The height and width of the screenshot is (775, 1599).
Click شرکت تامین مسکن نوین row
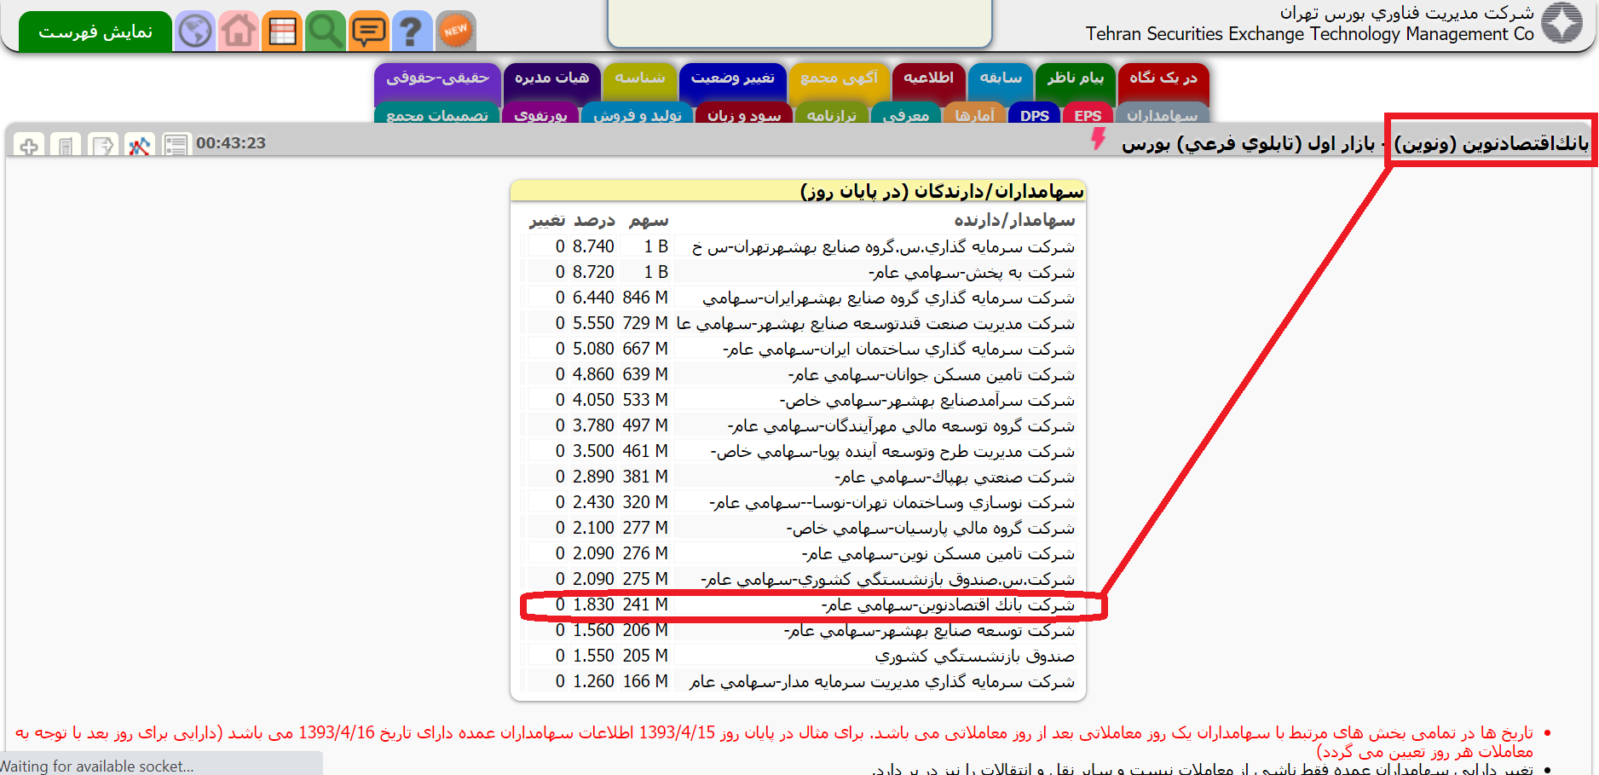pos(798,553)
